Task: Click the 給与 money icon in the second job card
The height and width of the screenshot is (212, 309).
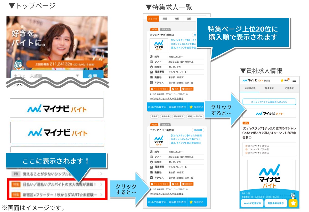Action: tap(151, 152)
